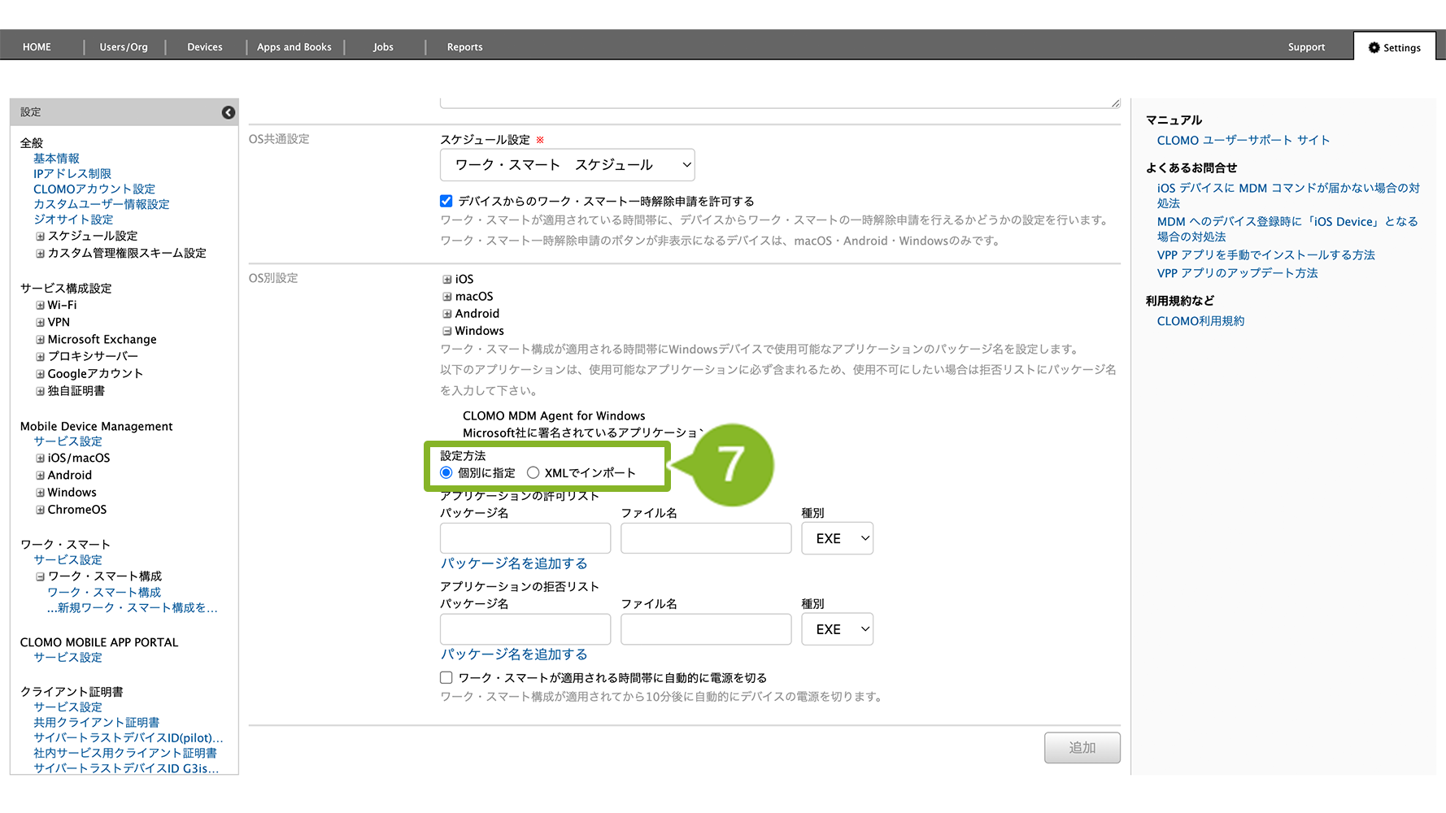Open Settings via the gear icon
This screenshot has height=813, width=1446.
(x=1374, y=48)
